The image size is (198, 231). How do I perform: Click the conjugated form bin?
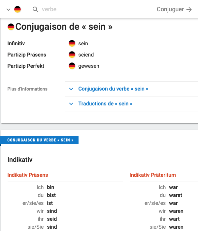50,187
